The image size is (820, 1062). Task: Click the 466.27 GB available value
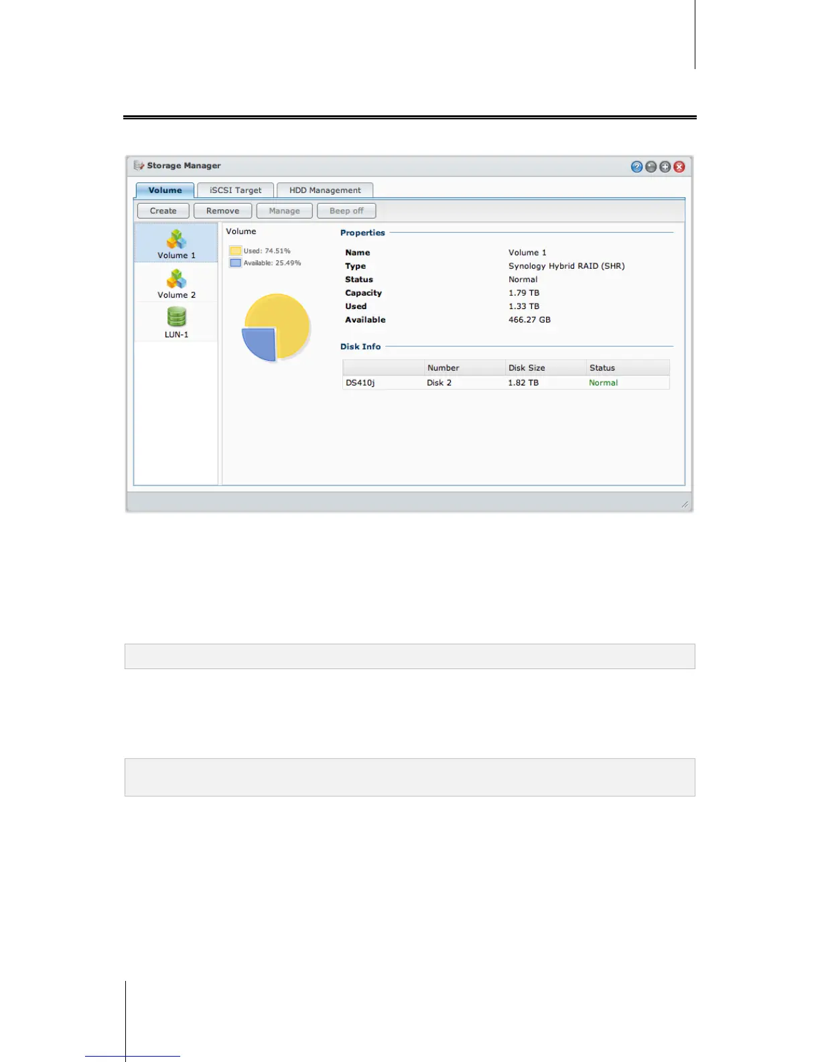point(530,320)
